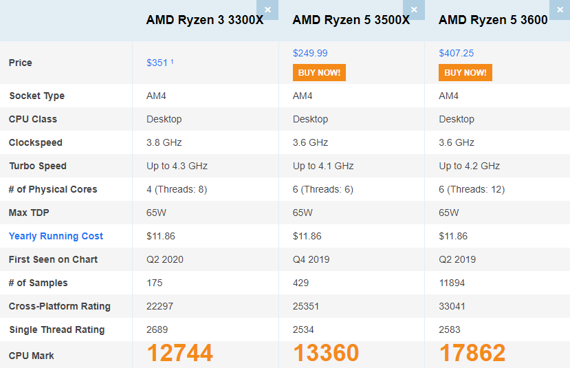570x368 pixels.
Task: Select the 6 (Threads: 12) value
Action: coord(472,189)
